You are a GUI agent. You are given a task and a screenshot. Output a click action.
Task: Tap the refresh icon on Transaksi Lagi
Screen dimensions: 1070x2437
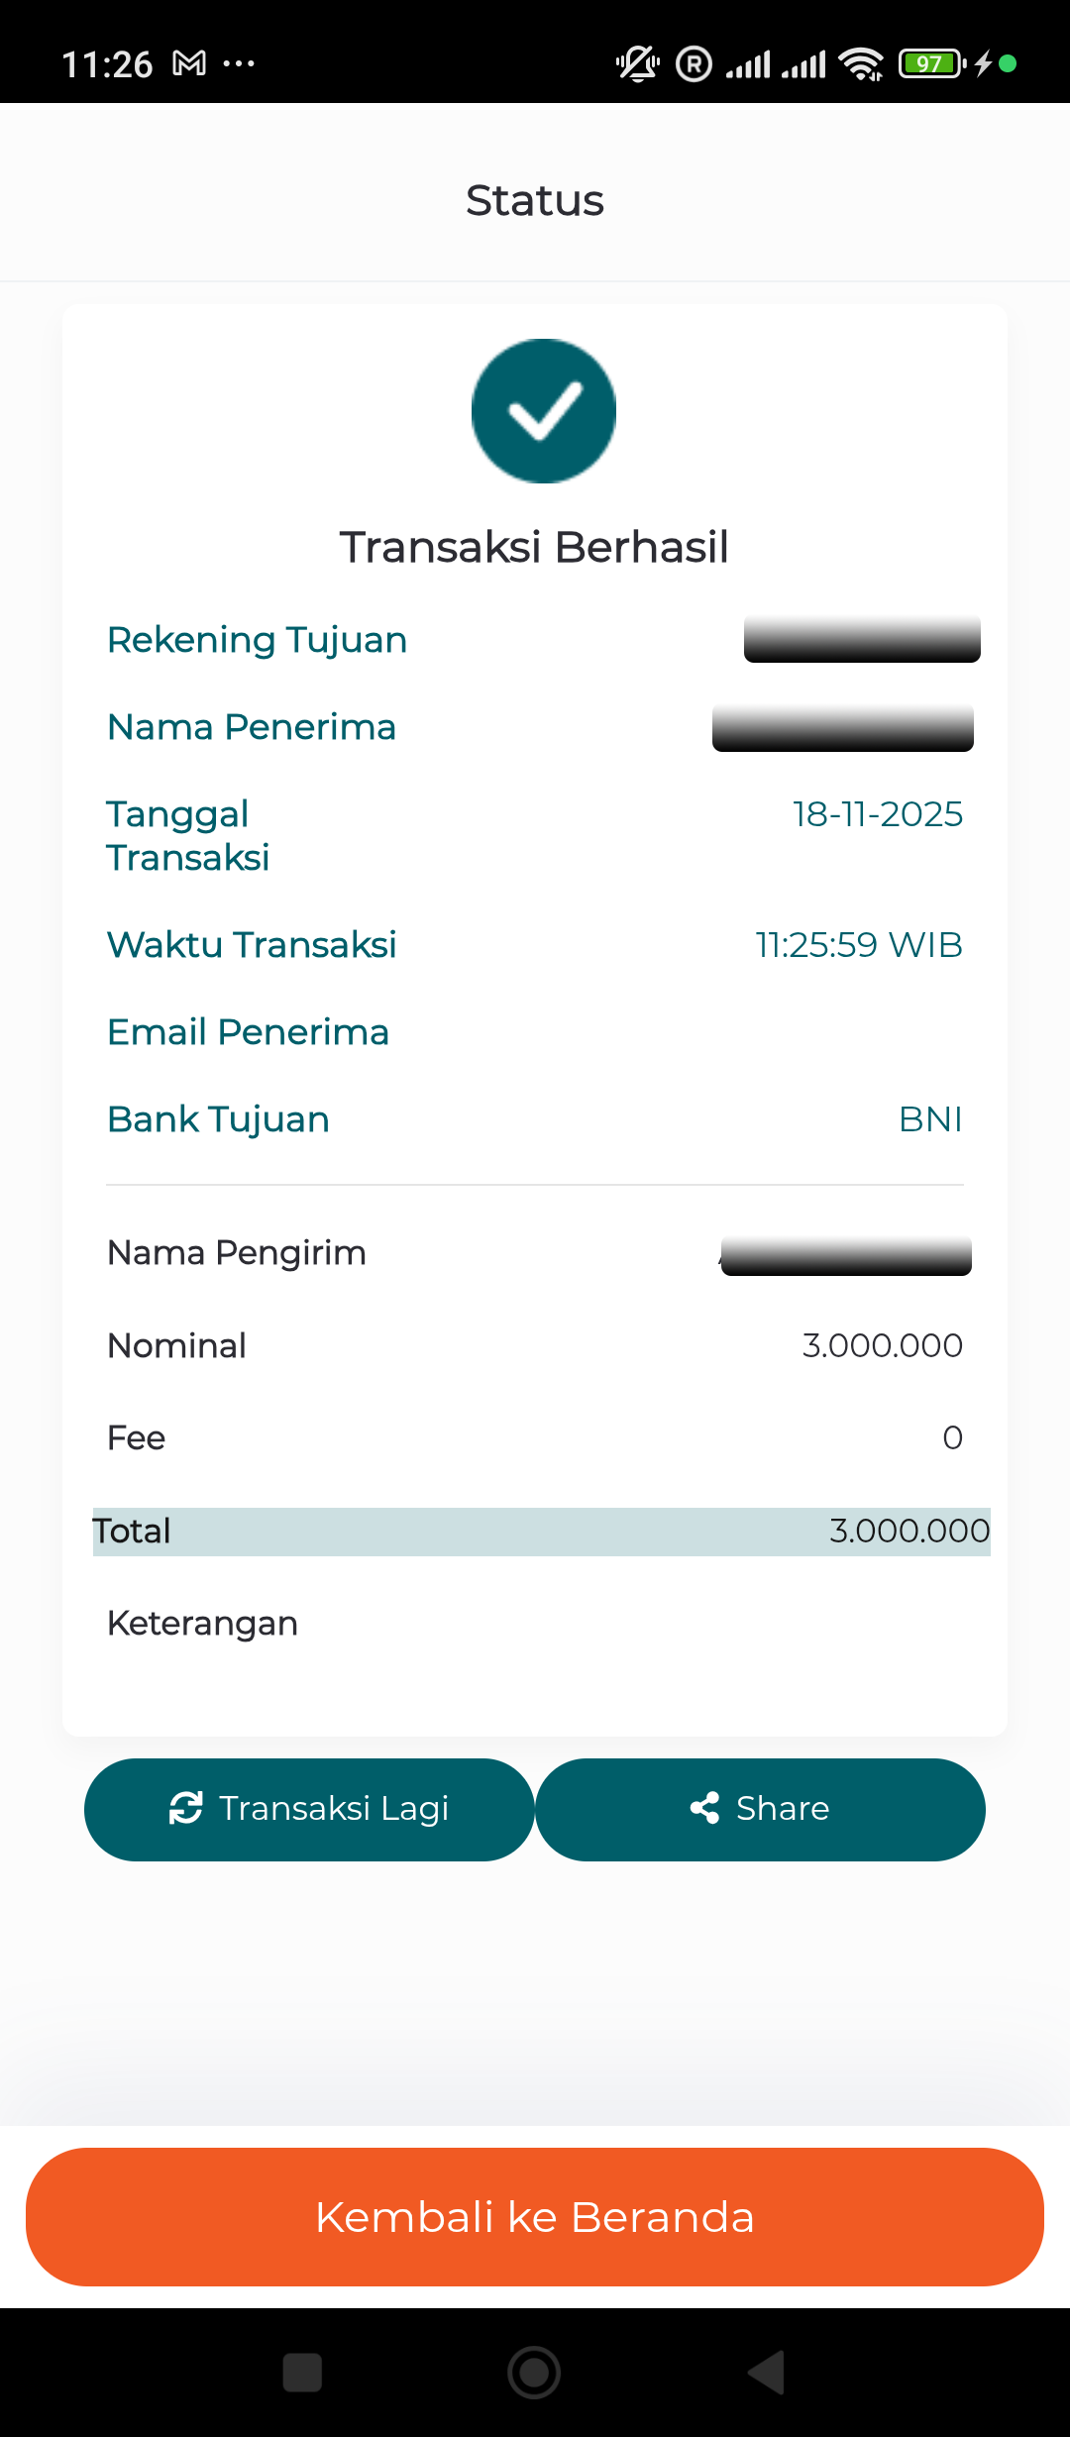point(186,1808)
